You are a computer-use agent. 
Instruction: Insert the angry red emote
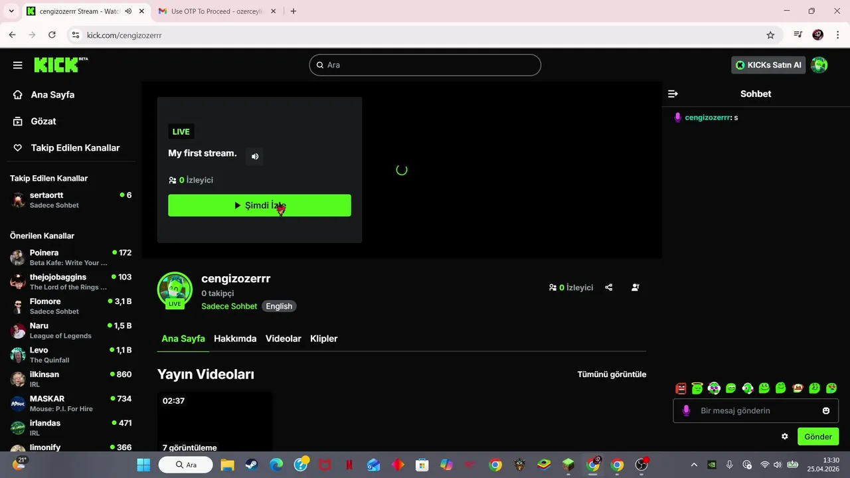(x=681, y=388)
